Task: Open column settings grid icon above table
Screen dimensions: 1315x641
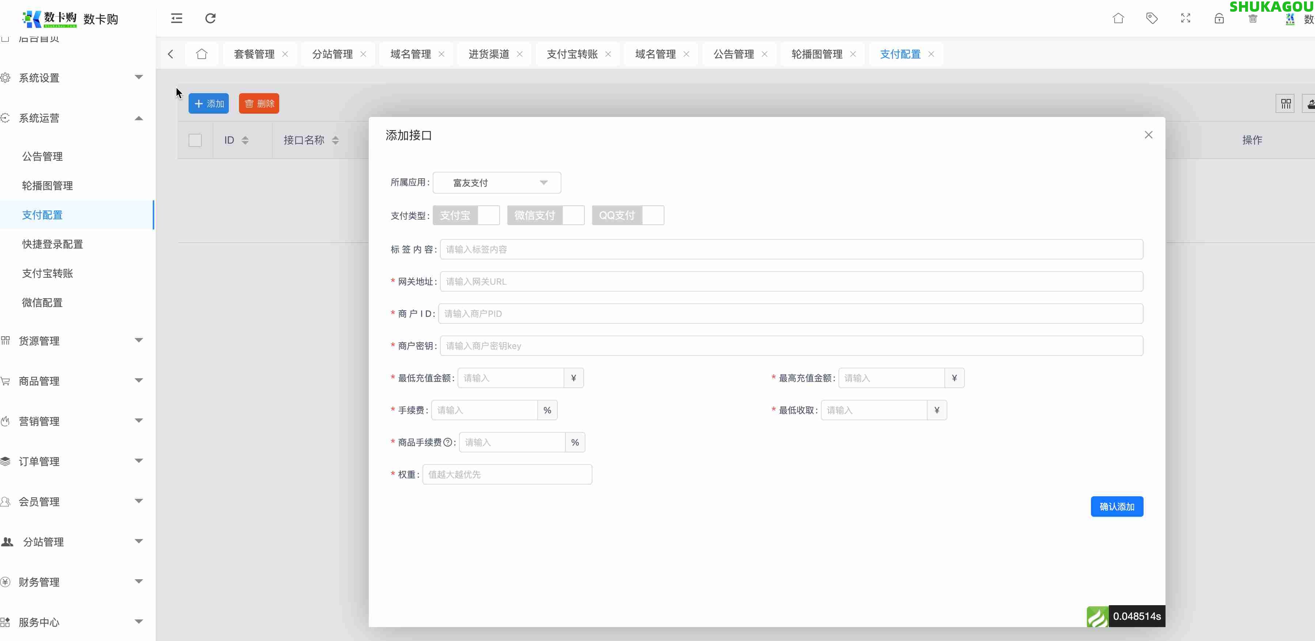Action: (1286, 103)
